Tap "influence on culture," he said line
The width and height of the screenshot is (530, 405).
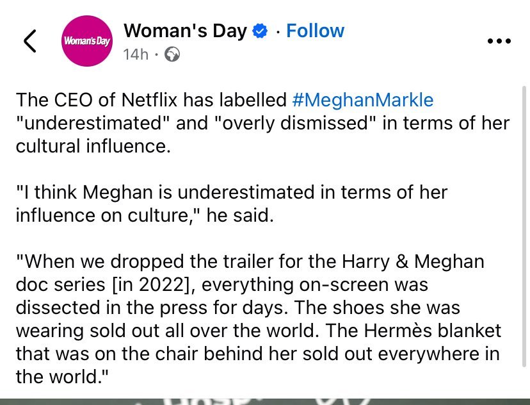145,215
